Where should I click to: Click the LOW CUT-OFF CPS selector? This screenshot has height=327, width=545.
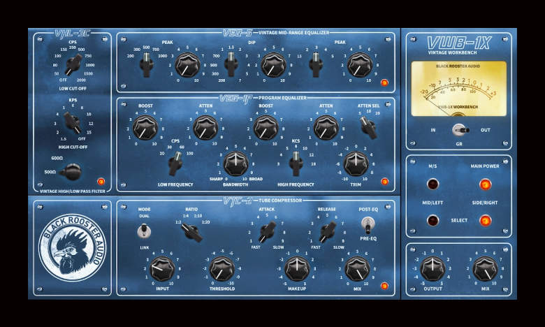pos(71,65)
